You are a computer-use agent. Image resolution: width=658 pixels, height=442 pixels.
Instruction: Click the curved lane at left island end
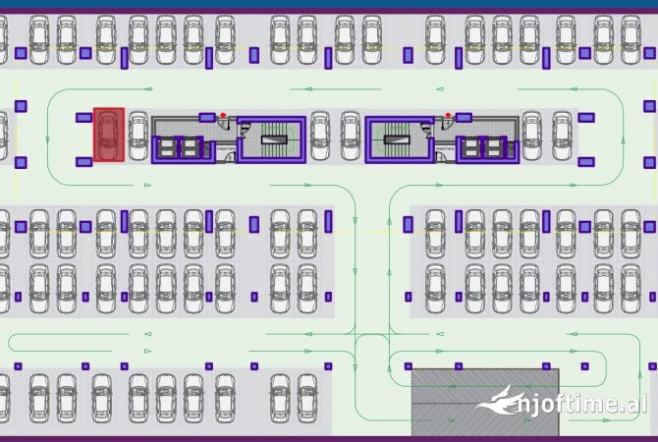tap(49, 138)
